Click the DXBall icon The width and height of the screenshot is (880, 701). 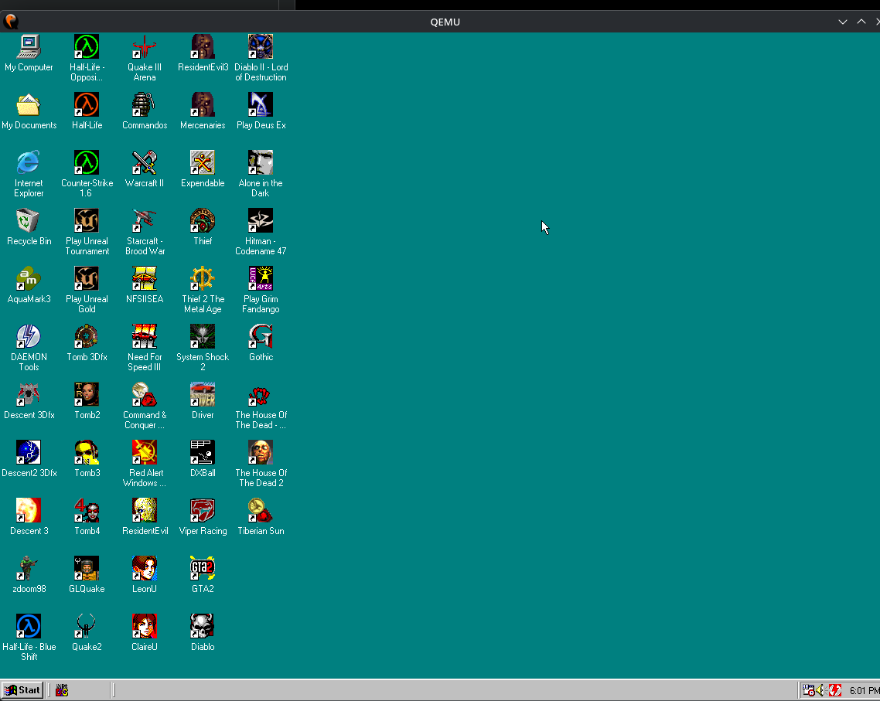point(203,452)
